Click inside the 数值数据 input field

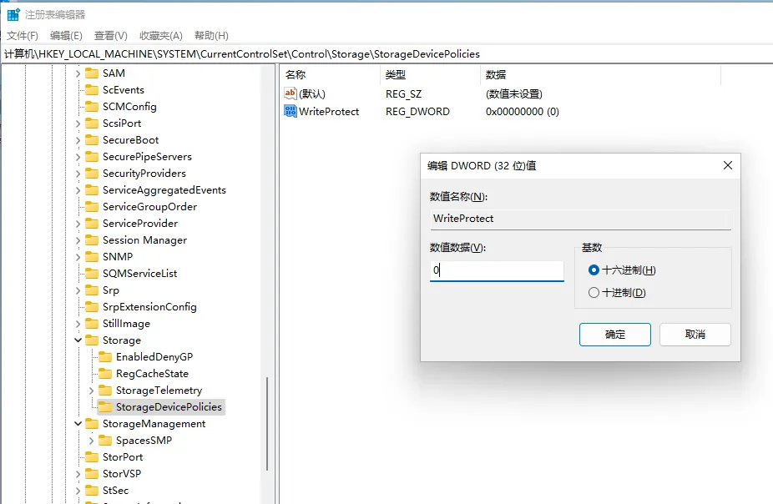(x=497, y=271)
